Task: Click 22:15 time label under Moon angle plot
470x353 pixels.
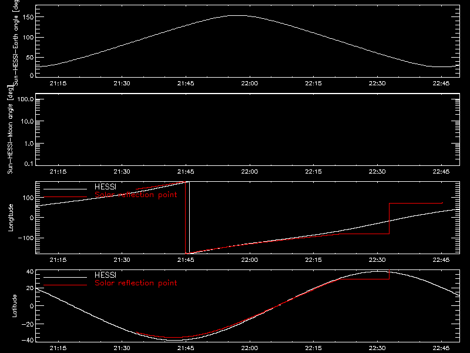Action: (x=313, y=172)
